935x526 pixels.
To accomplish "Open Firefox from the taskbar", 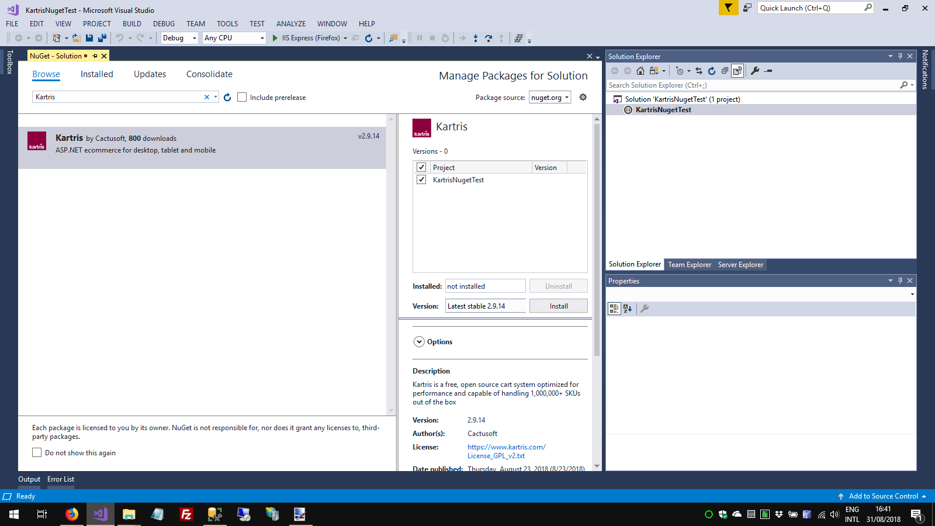I will pos(72,514).
